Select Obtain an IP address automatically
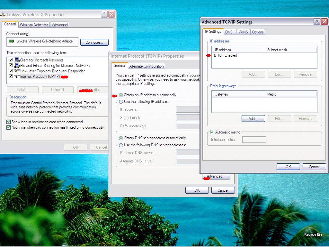This screenshot has width=329, height=247. pyautogui.click(x=121, y=95)
